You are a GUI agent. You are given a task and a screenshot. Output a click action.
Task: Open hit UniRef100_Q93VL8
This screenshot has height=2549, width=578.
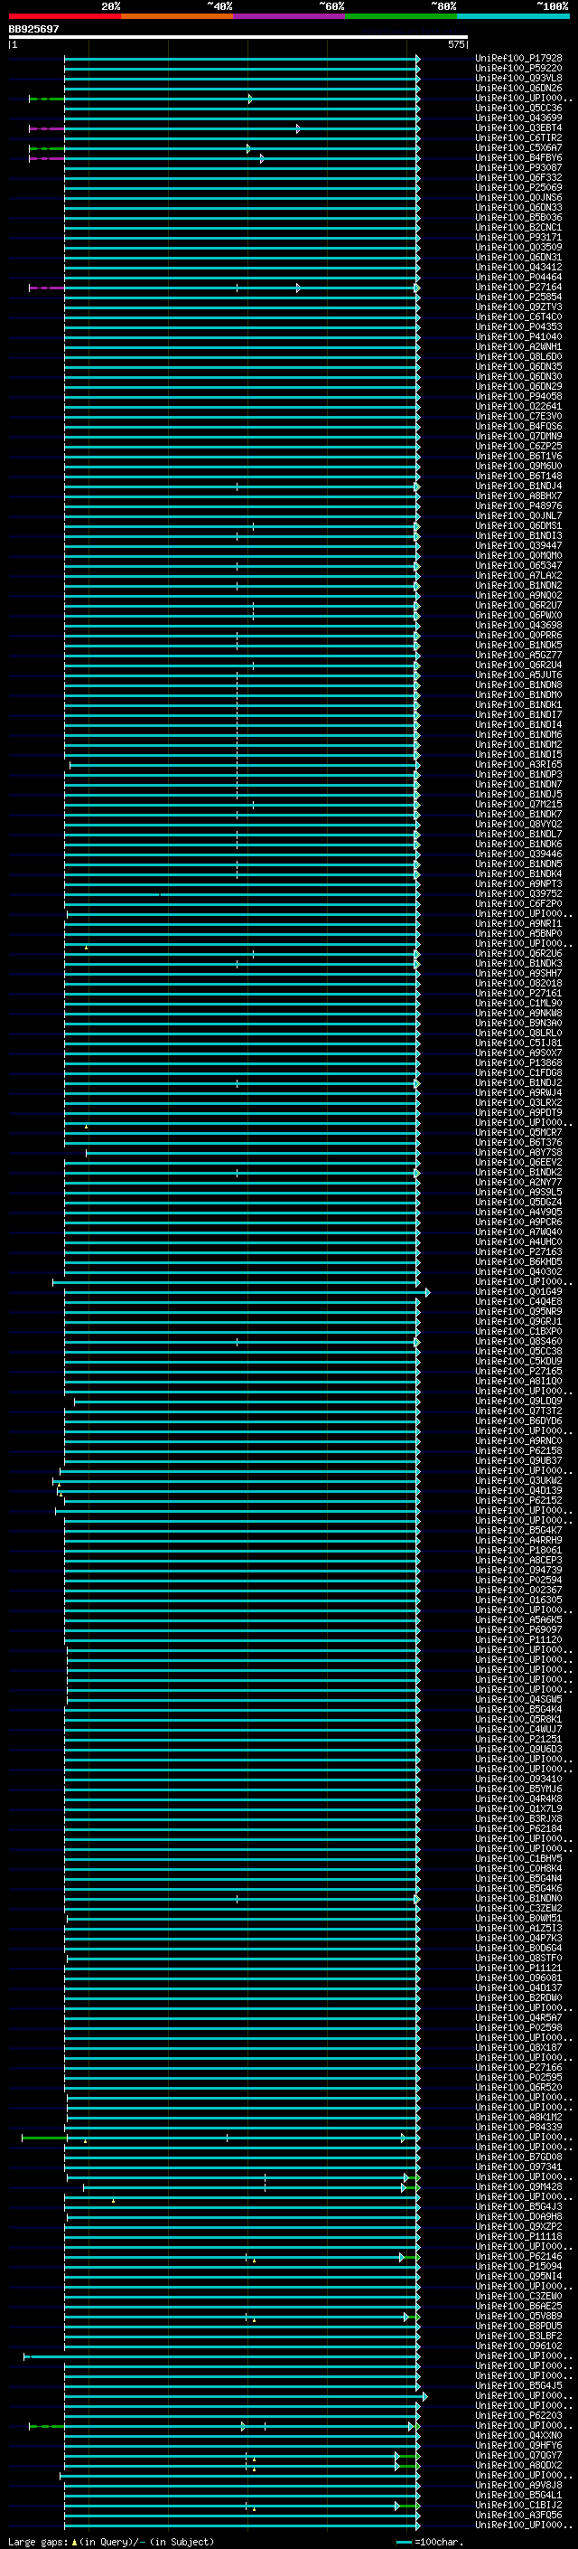(517, 78)
